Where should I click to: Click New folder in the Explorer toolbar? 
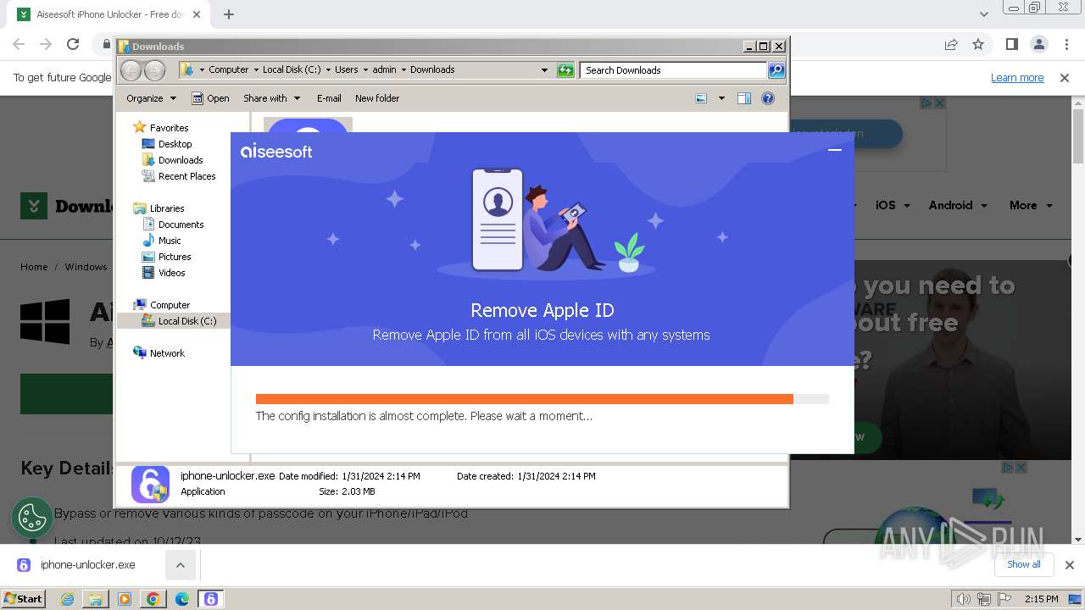tap(377, 98)
